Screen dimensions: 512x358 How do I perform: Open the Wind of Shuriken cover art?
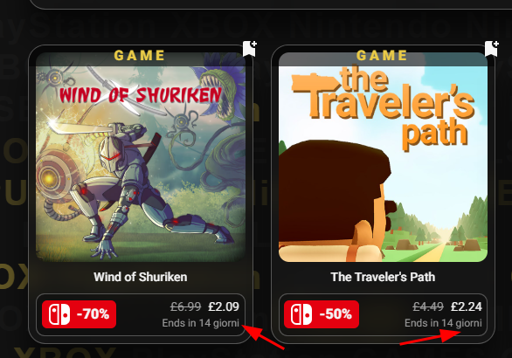(x=141, y=157)
